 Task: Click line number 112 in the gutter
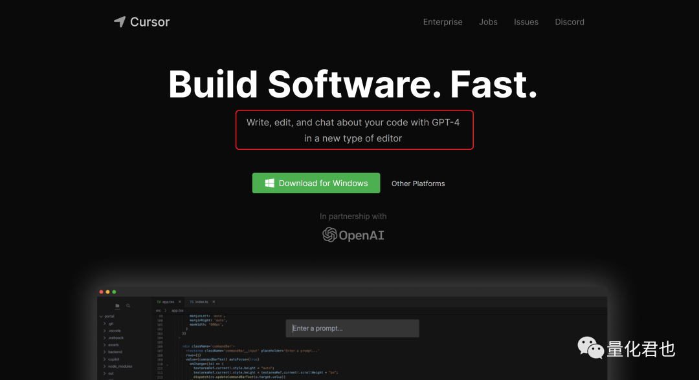point(160,372)
